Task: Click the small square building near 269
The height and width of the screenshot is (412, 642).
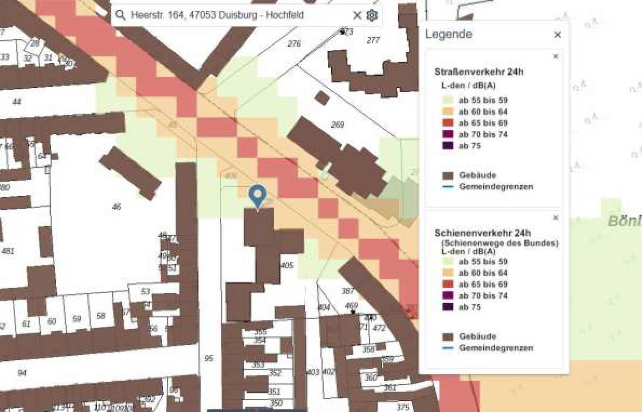Action: pyautogui.click(x=322, y=98)
